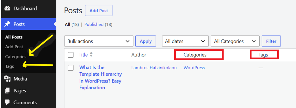Image resolution: width=296 pixels, height=108 pixels.
Task: Click the Posts page heading
Action: [73, 11]
